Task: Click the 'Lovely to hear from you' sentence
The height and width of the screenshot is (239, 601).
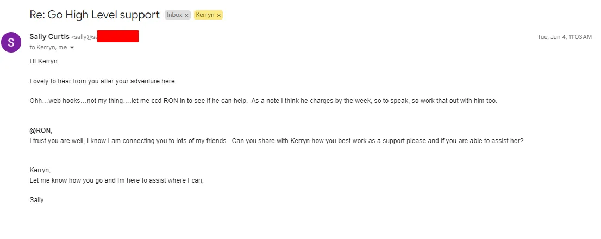Action: pos(103,81)
